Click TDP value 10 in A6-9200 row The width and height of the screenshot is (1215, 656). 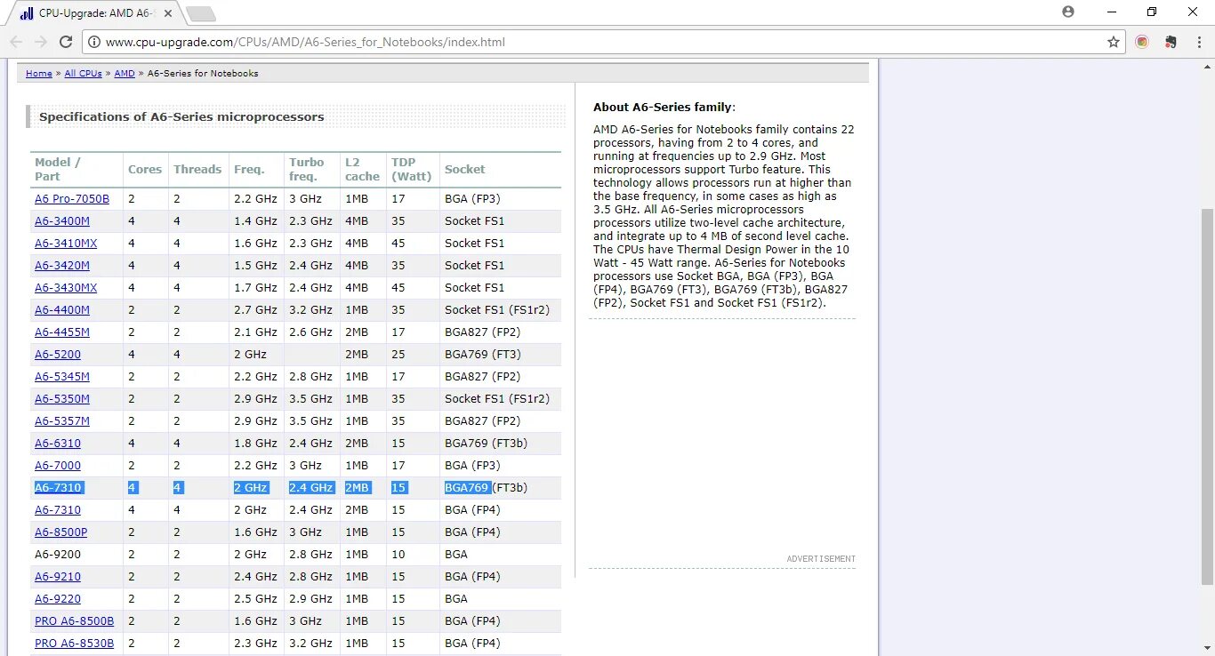coord(398,554)
